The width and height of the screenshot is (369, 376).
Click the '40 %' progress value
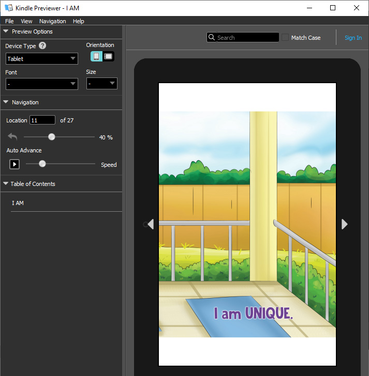[106, 137]
